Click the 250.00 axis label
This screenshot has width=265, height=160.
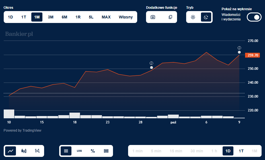pyautogui.click(x=253, y=69)
